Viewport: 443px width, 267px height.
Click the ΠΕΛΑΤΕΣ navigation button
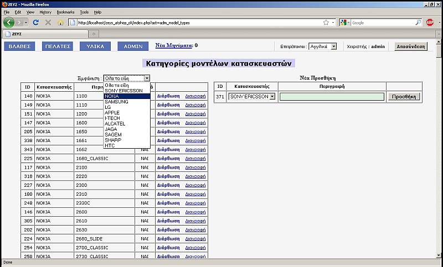pos(58,46)
